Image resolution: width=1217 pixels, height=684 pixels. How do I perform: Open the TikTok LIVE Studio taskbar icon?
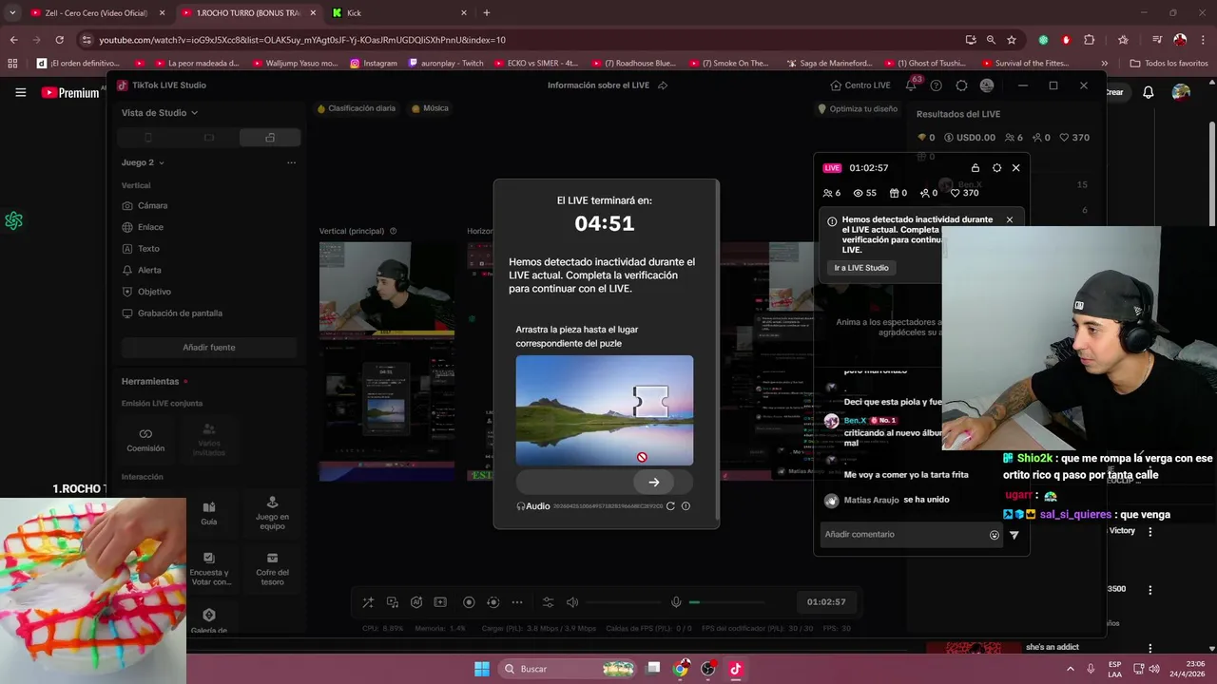pos(735,669)
